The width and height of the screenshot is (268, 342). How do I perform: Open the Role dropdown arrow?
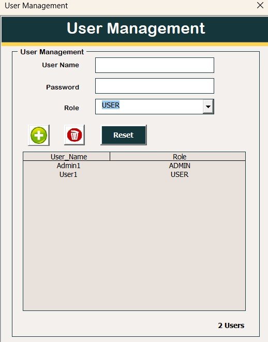(208, 107)
